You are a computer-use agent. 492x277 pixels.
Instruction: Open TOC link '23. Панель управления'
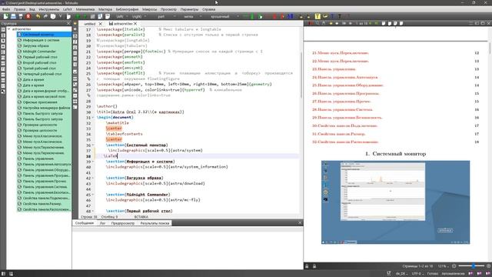pos(334,69)
